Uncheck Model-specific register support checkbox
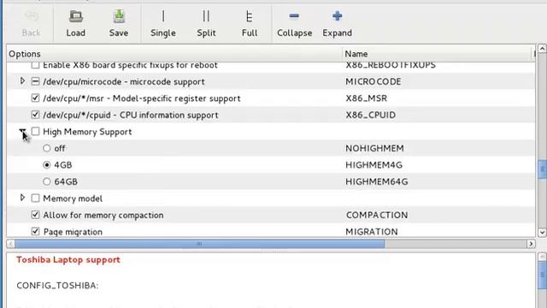 tap(35, 98)
